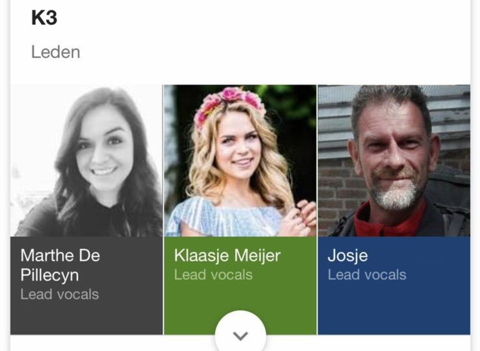Click Lead vocals under Josje

(x=367, y=275)
